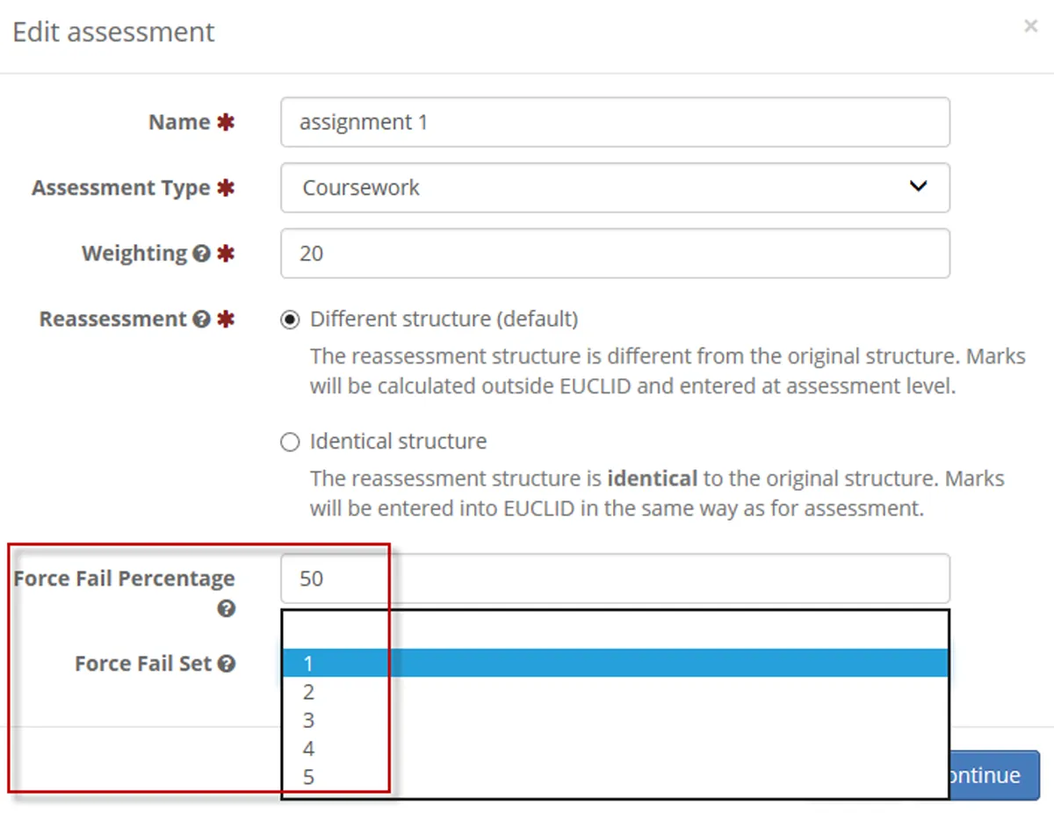This screenshot has width=1054, height=813.
Task: Click the Force Fail Percentage help icon
Action: point(227,608)
